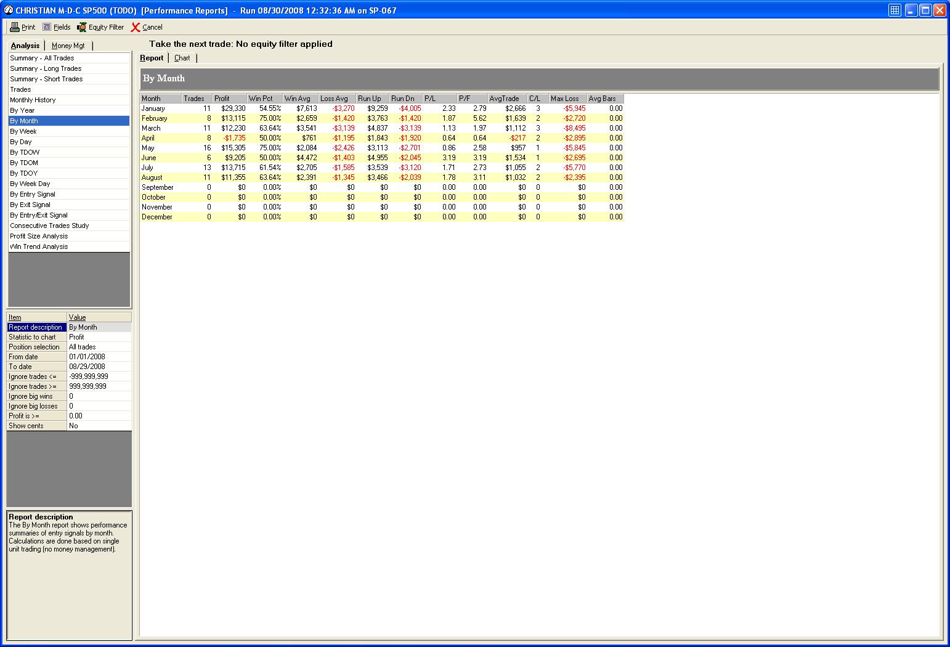Click the Print printer icon
This screenshot has width=950, height=647.
(x=15, y=27)
